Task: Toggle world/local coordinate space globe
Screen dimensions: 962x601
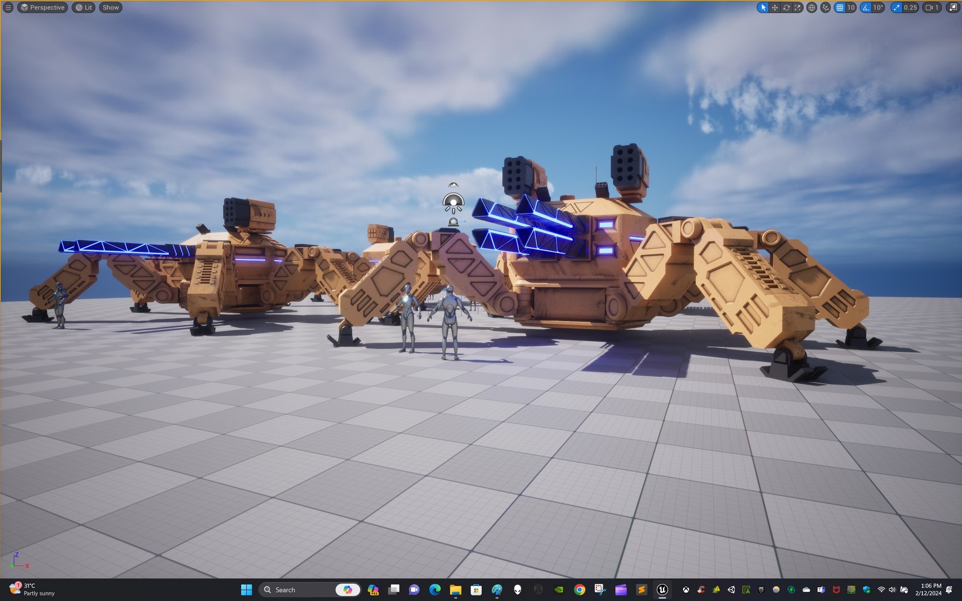Action: 812,7
